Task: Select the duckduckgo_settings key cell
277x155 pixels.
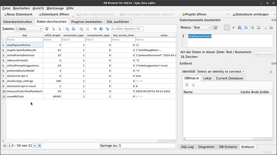Action: [25, 81]
